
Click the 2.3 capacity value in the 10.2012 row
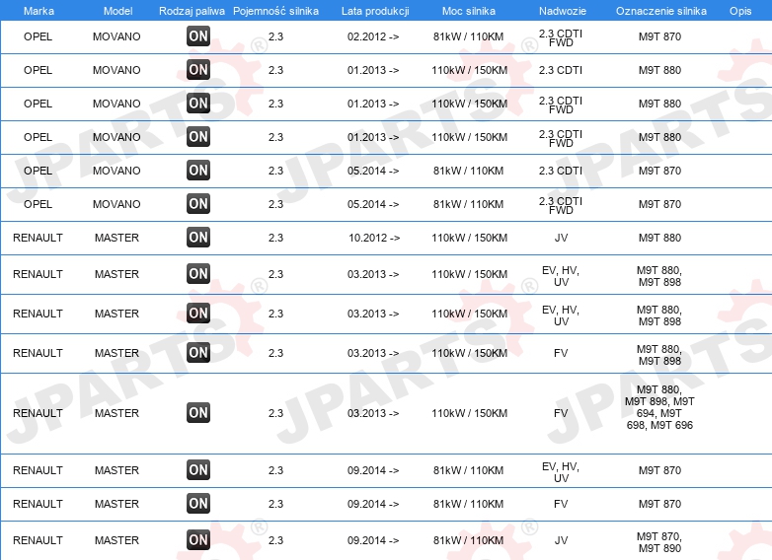275,238
